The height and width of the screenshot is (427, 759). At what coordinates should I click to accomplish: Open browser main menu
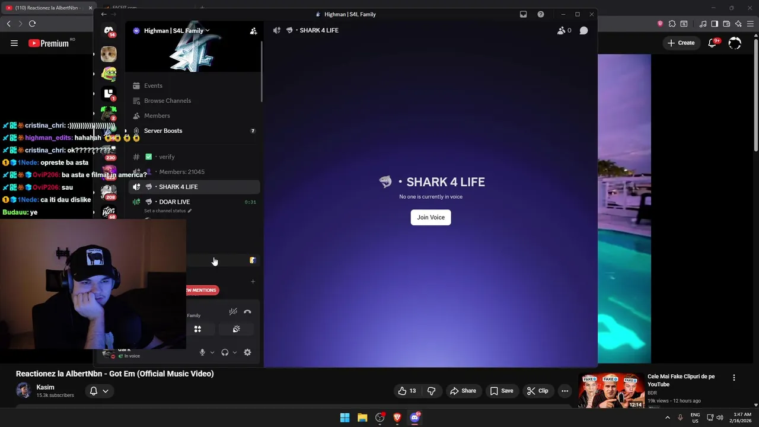point(750,24)
